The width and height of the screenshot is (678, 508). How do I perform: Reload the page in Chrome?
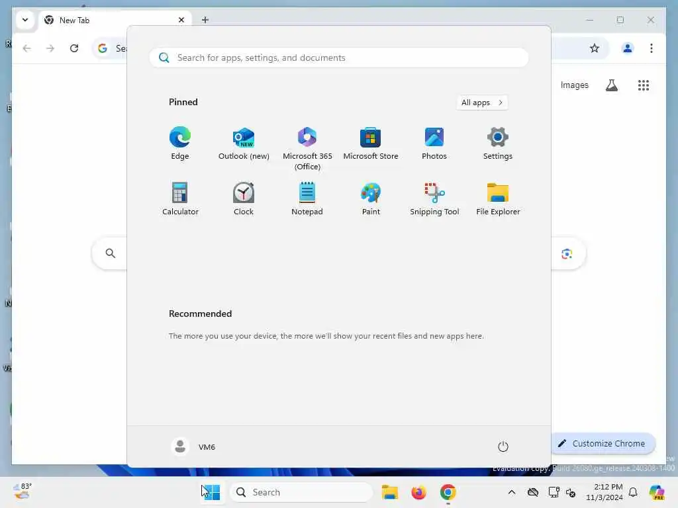coord(74,48)
